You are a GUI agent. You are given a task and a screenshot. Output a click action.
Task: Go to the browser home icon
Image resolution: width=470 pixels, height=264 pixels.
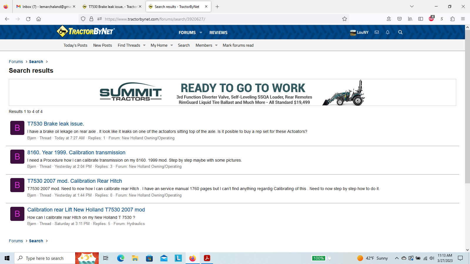38,19
